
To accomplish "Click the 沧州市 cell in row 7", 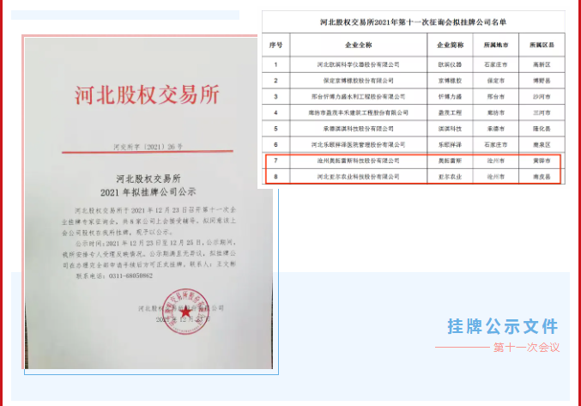I will pyautogui.click(x=496, y=161).
